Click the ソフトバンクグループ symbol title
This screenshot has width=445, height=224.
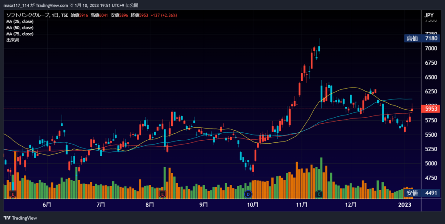(27, 15)
